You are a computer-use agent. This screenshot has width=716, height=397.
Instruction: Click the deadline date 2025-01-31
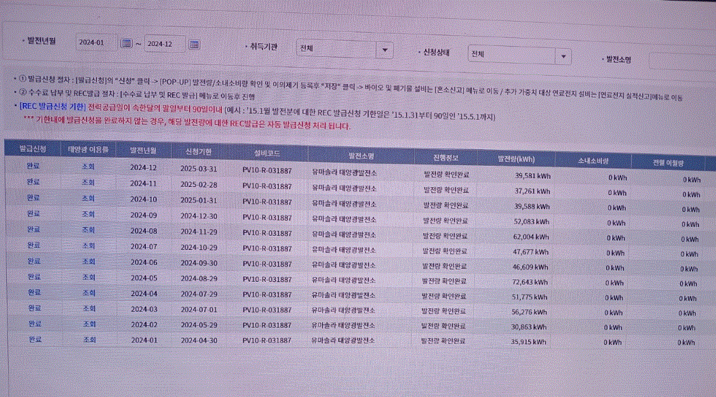199,201
